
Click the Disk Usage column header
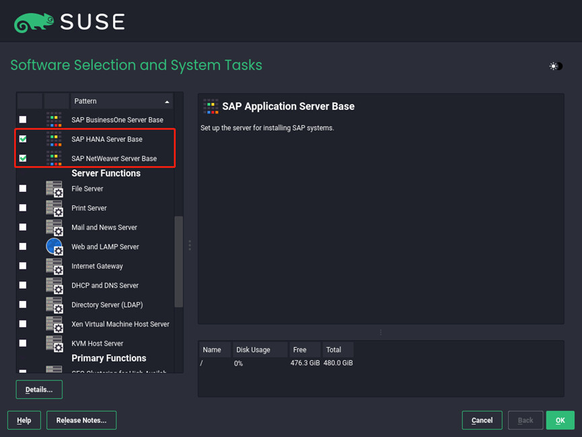click(x=260, y=349)
